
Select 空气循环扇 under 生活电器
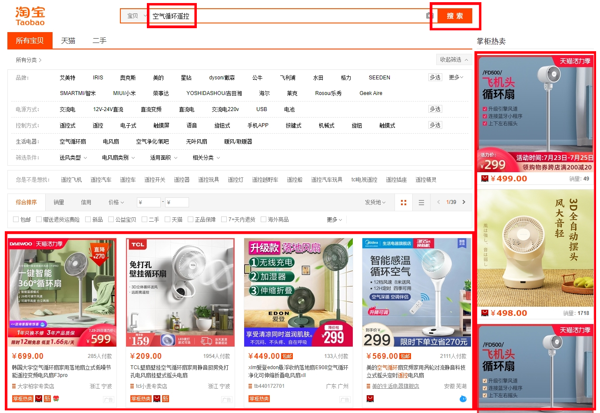[73, 141]
